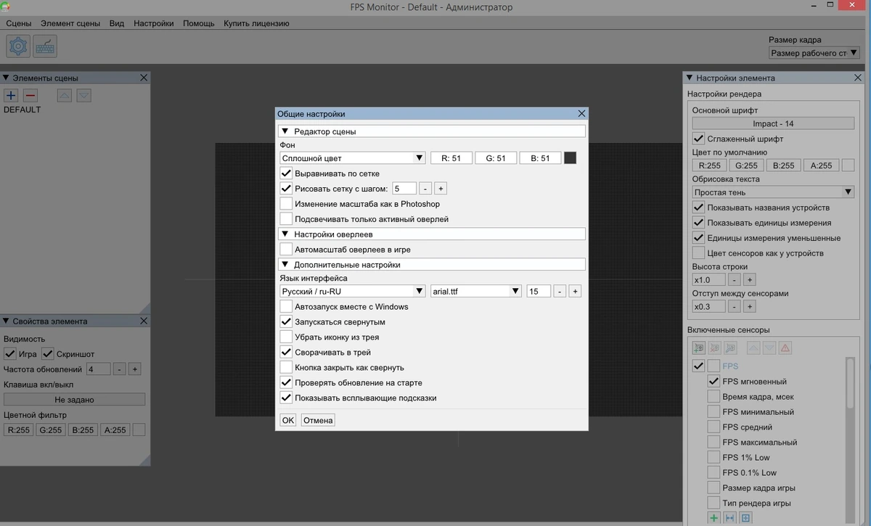Click Impact - 14 font button
This screenshot has width=871, height=526.
coord(773,123)
